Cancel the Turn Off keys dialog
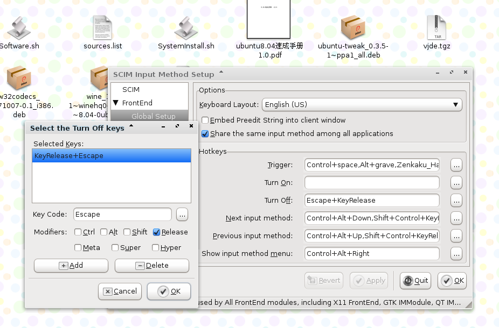 pyautogui.click(x=120, y=291)
